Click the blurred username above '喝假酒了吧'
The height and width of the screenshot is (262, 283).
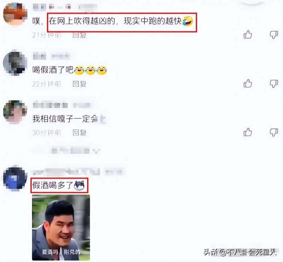point(51,56)
